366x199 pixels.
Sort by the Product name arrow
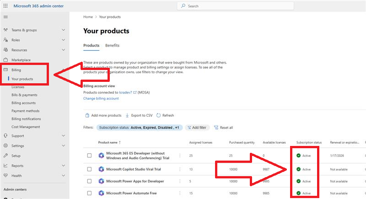pyautogui.click(x=120, y=142)
